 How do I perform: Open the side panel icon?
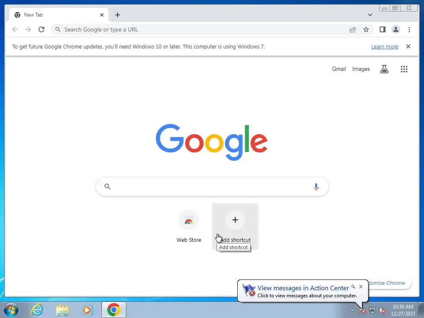[x=382, y=29]
